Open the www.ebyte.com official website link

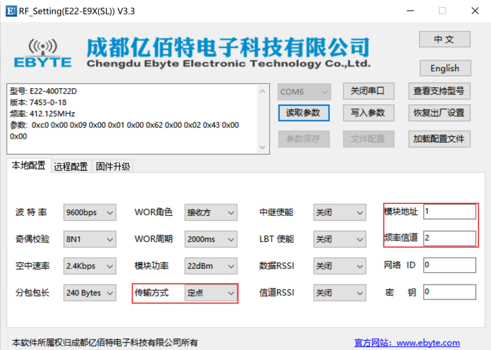point(407,343)
